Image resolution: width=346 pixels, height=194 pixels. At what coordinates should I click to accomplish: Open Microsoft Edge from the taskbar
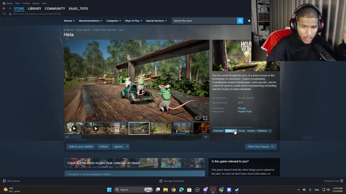181,190
